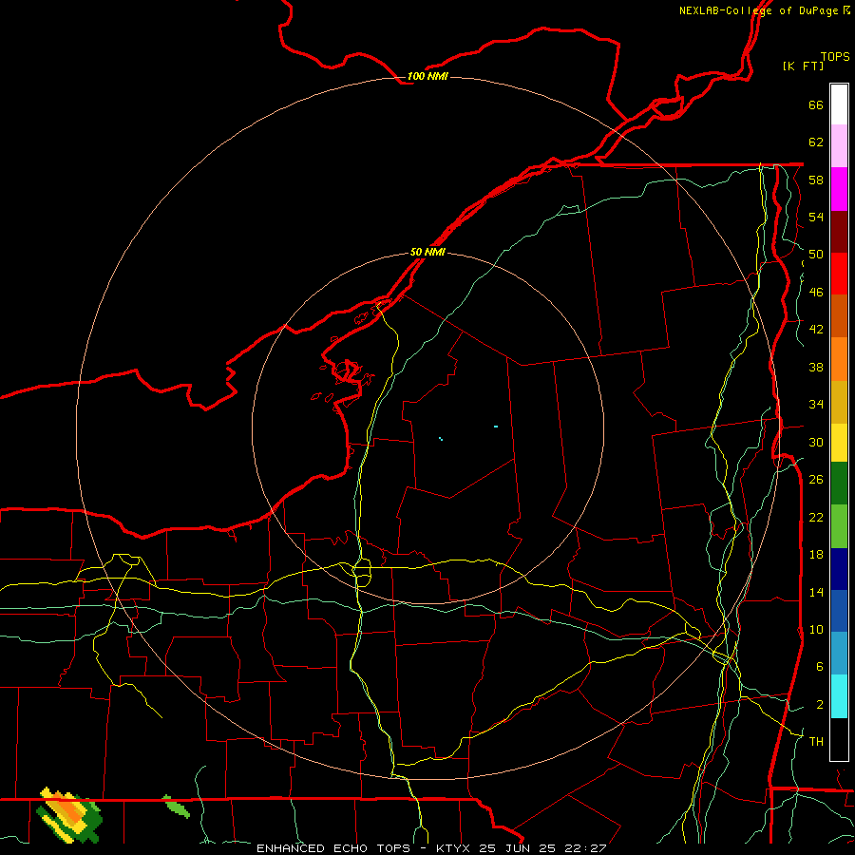Click the "10" legend value

(816, 629)
